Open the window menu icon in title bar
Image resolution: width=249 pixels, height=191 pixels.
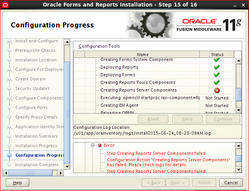(x=5, y=5)
